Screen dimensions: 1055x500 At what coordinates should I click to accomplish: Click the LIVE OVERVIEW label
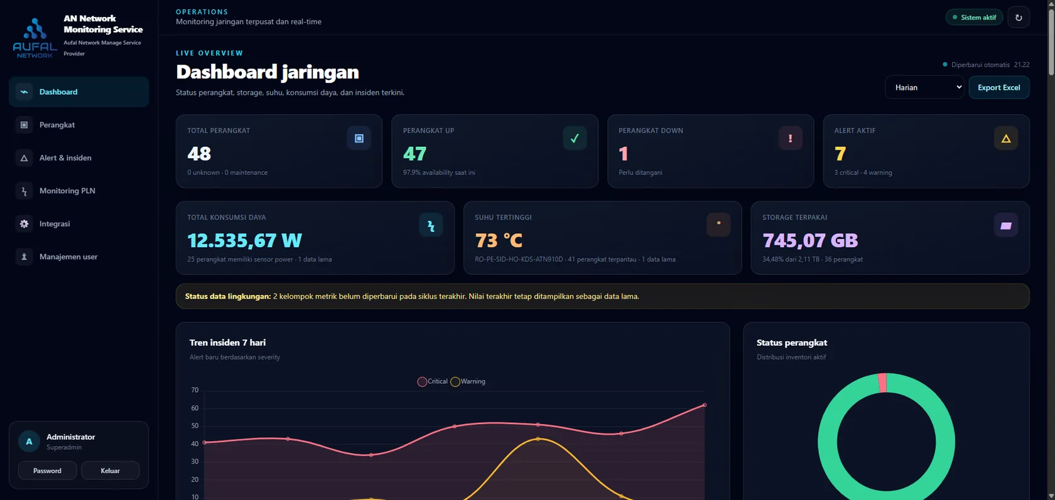(x=210, y=53)
